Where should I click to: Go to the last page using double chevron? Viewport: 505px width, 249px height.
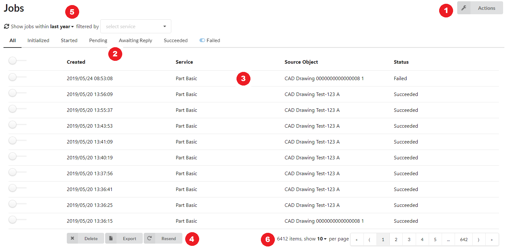click(491, 239)
